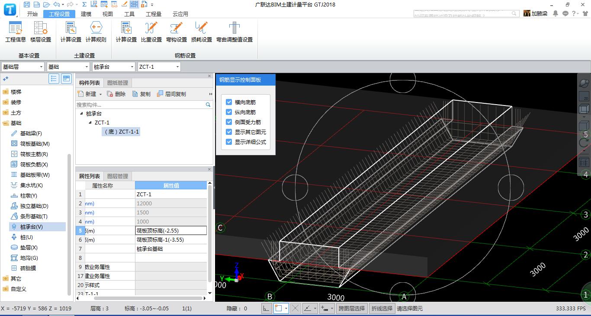Select 筏板基础(M) in navigation tree
Viewport: 591px width, 316px height.
[x=35, y=144]
